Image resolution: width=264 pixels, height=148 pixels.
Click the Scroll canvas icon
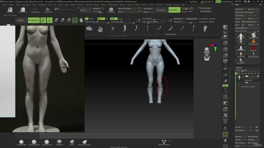pyautogui.click(x=225, y=37)
